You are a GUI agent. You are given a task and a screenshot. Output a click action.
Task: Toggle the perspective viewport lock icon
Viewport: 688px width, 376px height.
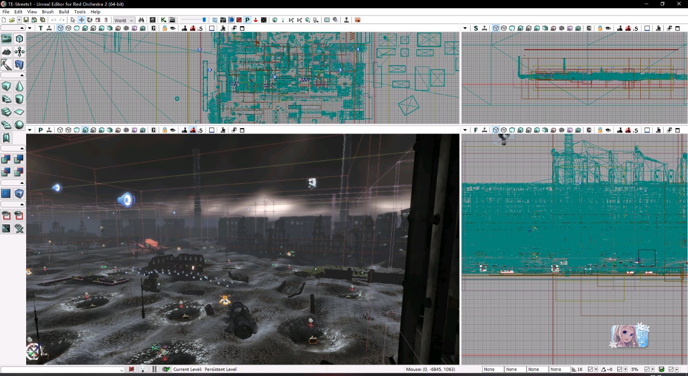165,130
